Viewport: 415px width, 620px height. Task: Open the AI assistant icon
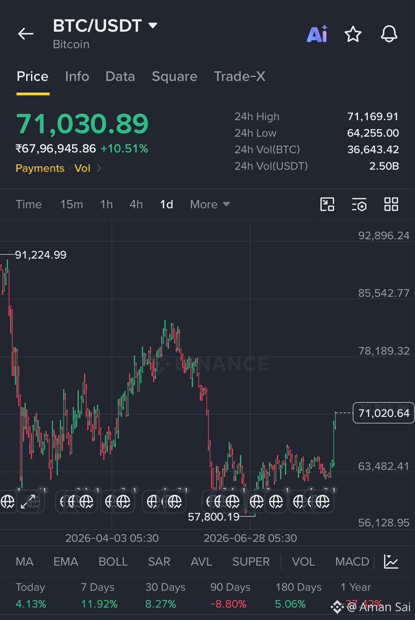click(x=317, y=34)
